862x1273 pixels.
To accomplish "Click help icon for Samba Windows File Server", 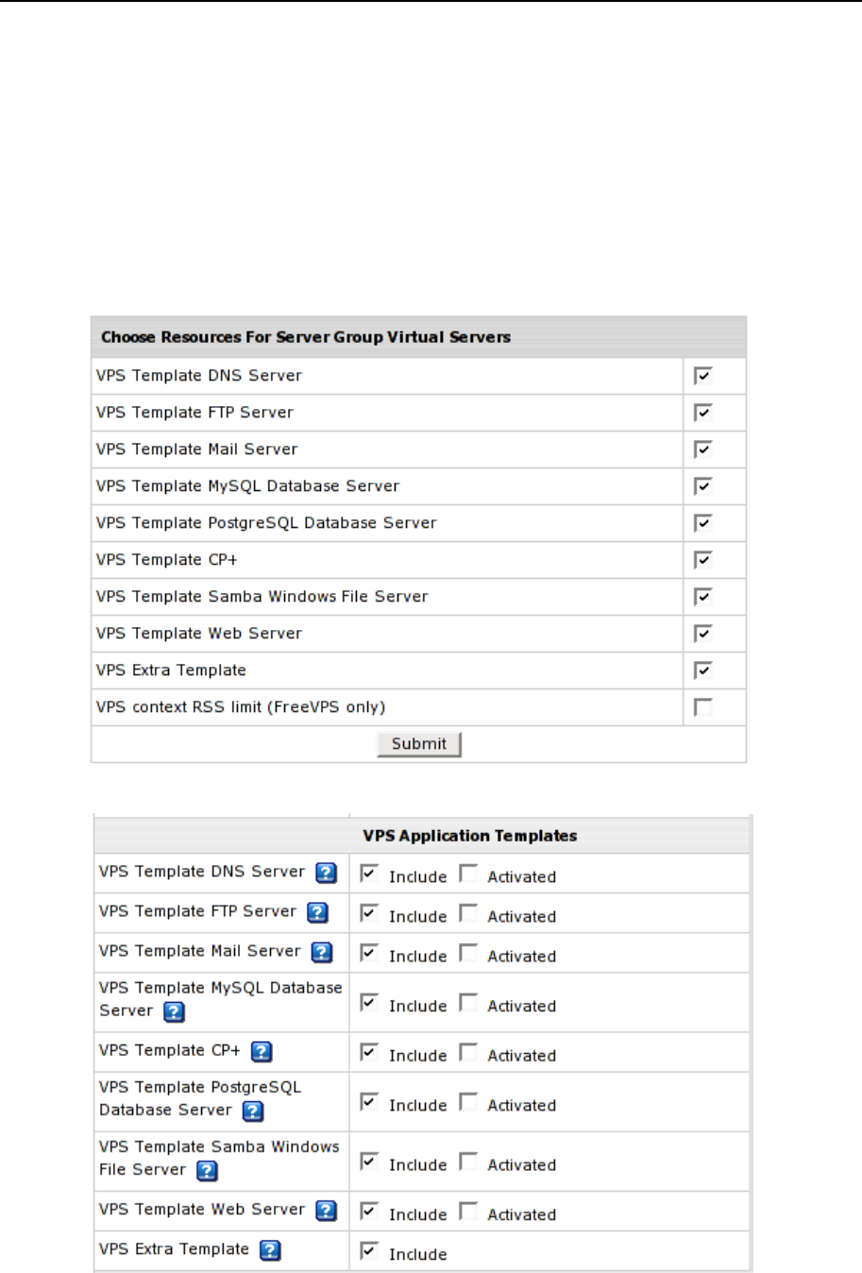I will pos(208,1171).
